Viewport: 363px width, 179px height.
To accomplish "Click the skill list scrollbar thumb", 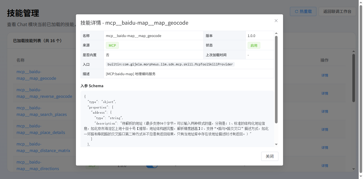I will (x=354, y=78).
